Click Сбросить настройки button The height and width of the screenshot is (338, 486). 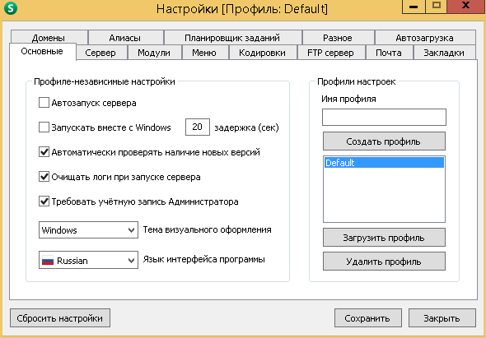coord(60,318)
